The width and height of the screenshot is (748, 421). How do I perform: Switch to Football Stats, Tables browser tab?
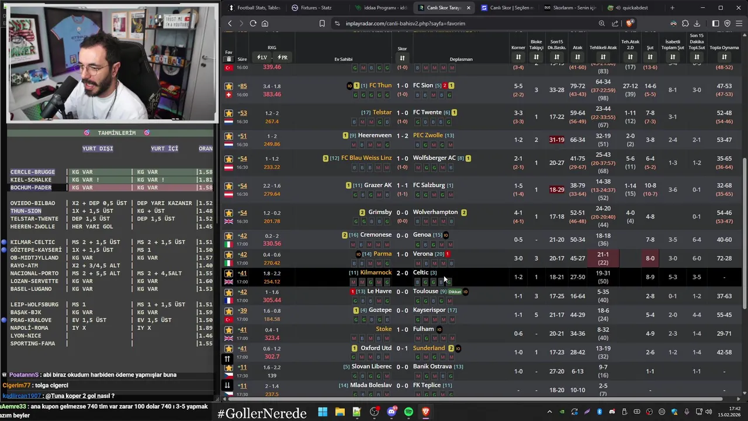pos(254,8)
